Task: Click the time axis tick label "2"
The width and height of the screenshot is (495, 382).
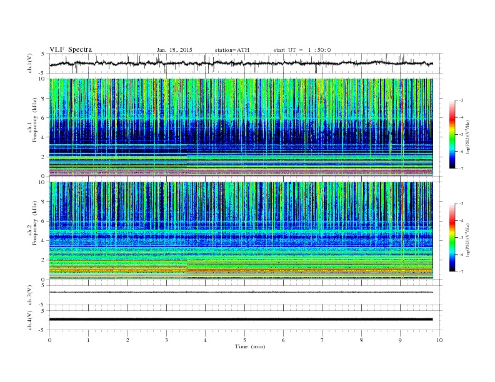Action: click(x=127, y=340)
